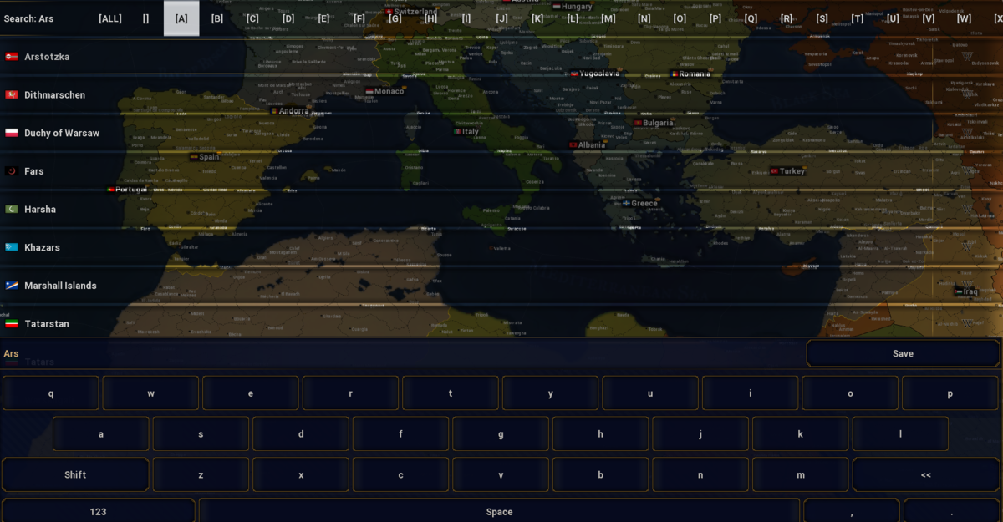Image resolution: width=1003 pixels, height=522 pixels.
Task: Click the Switzerland label on the map
Action: point(415,12)
